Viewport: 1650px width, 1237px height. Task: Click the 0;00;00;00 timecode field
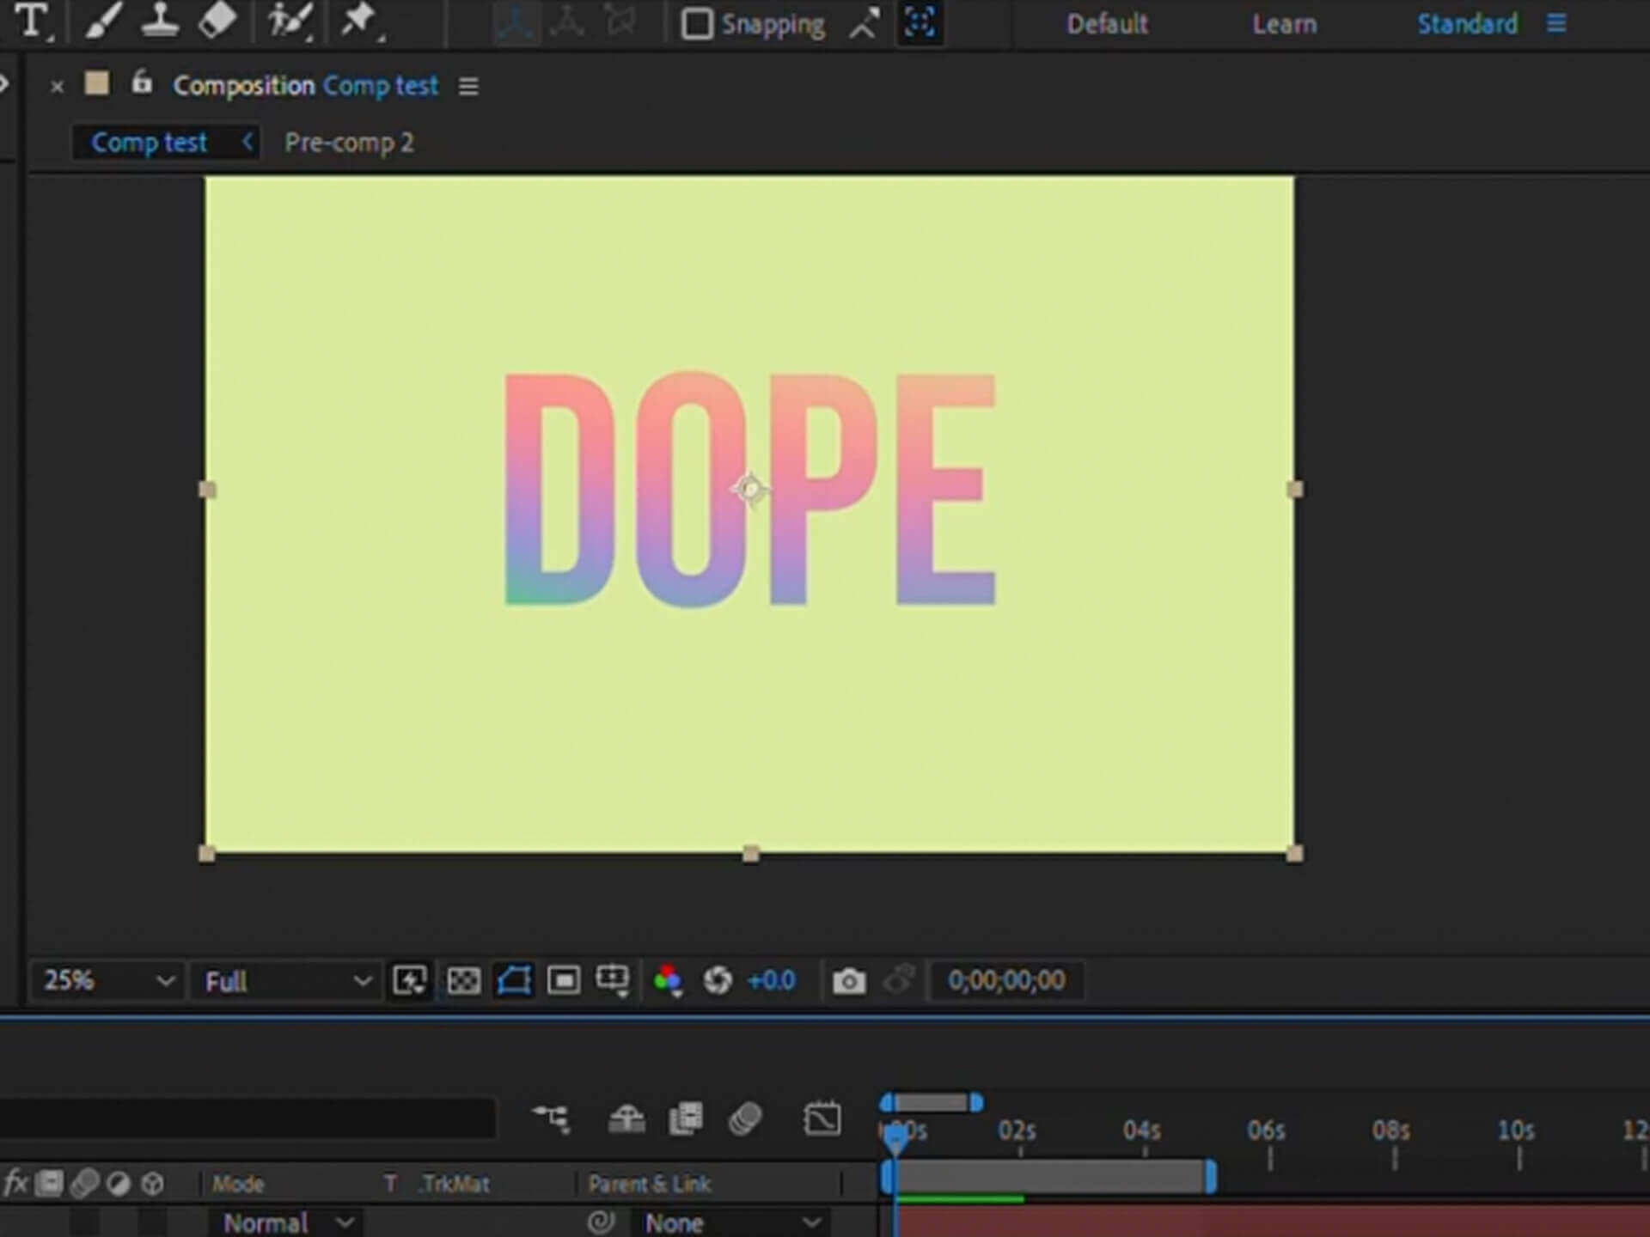point(1007,980)
